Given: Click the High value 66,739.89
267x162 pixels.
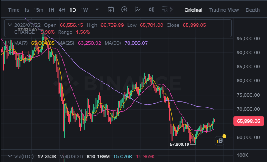Looking at the screenshot, I should (112, 25).
